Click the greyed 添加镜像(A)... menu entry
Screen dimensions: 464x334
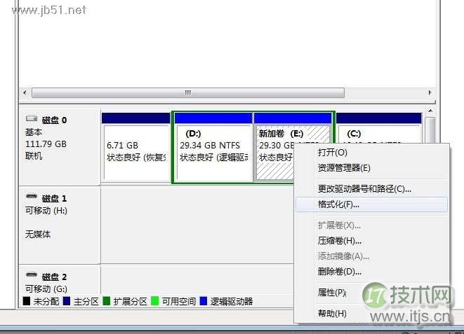(x=371, y=256)
